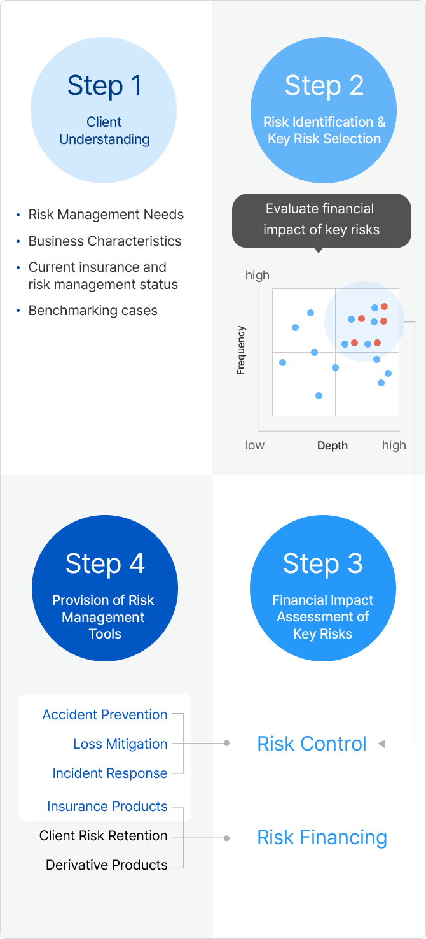Open the Risk Financing heading
This screenshot has width=426, height=939.
click(322, 838)
